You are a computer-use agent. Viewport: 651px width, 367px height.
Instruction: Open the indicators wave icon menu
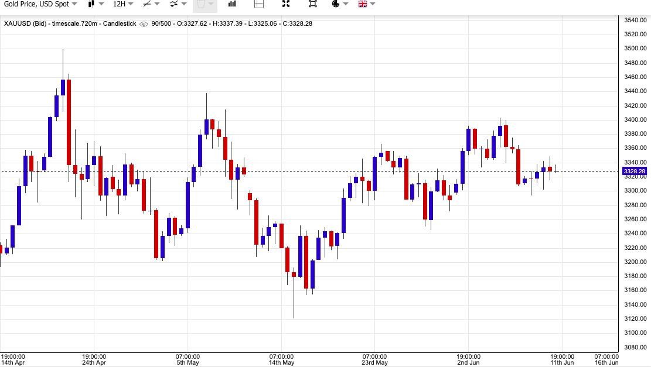pyautogui.click(x=174, y=4)
